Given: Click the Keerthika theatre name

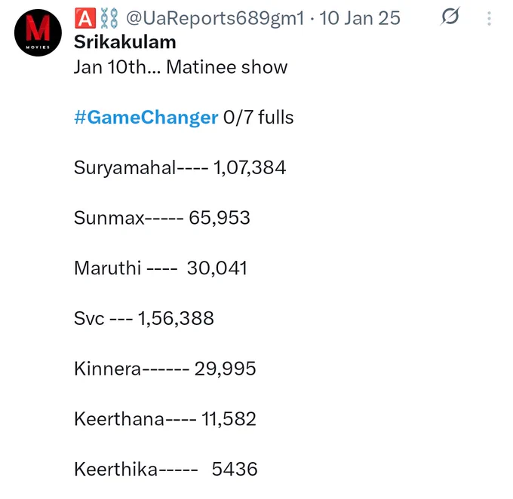Looking at the screenshot, I should [x=116, y=470].
